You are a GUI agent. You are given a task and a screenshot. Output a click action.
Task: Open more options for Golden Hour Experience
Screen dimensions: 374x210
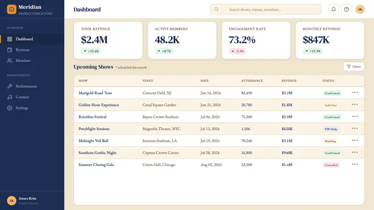355,105
